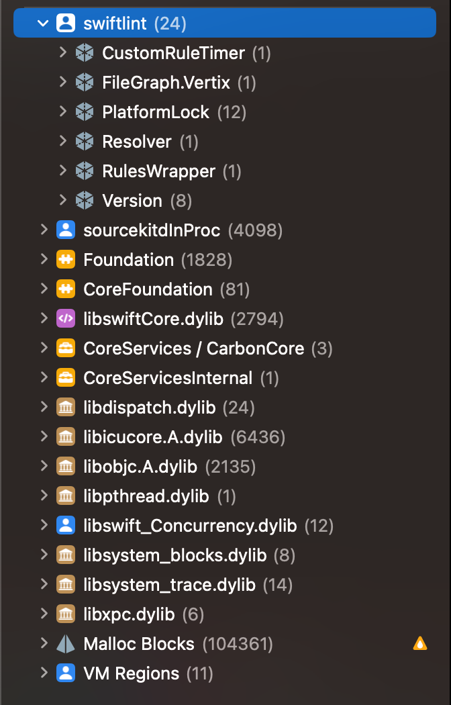Select the CoreServicesInternal label
Viewport: 451px width, 705px height.
168,377
